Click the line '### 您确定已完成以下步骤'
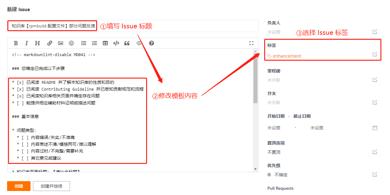This screenshot has height=195, width=390. [39, 68]
